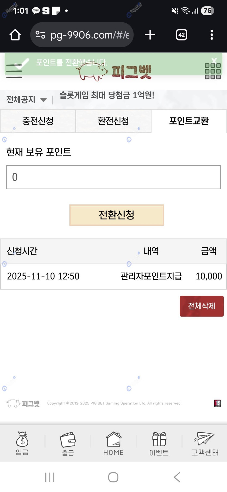Open the tab switcher showing 42 tabs
Image resolution: width=227 pixels, height=492 pixels.
point(181,35)
